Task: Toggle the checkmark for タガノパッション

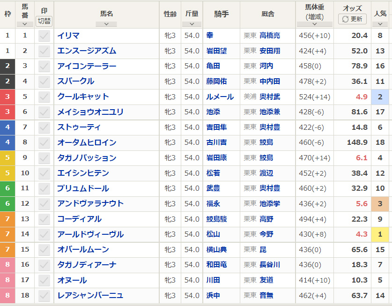Action: (44, 158)
